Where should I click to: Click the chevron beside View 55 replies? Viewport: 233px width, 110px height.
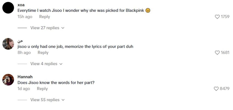pos(63,100)
